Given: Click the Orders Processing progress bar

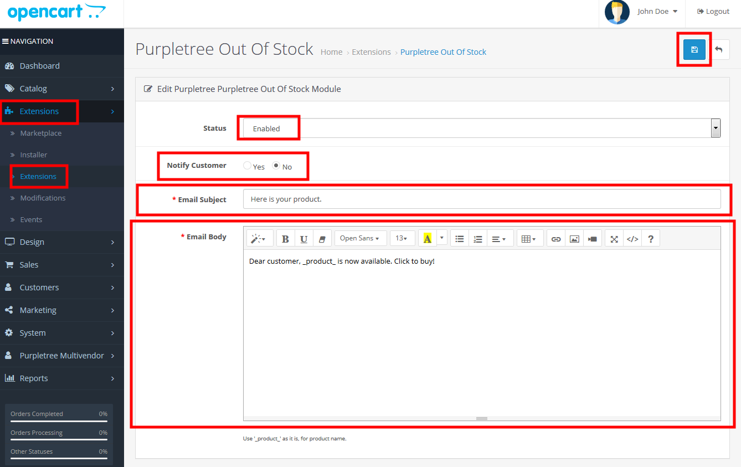Looking at the screenshot, I should click(x=59, y=440).
